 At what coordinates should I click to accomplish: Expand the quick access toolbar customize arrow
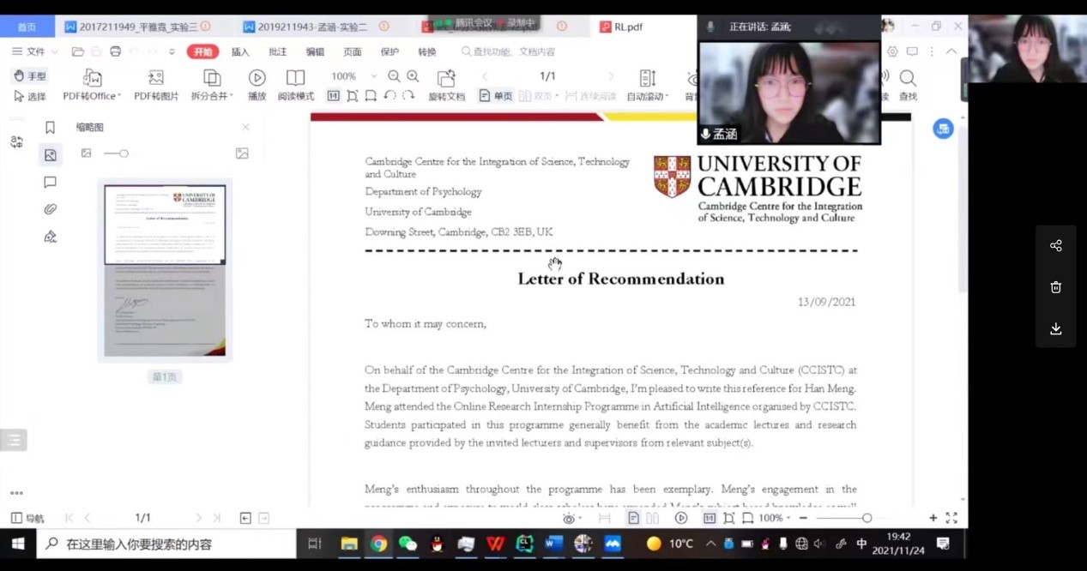(172, 51)
